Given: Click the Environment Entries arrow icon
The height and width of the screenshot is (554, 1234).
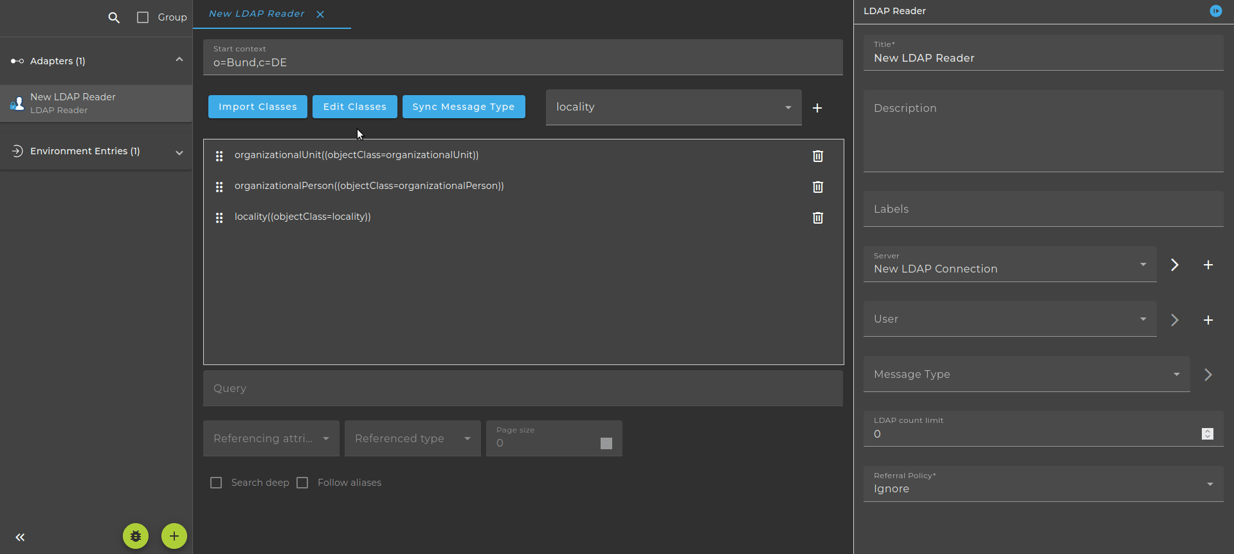Looking at the screenshot, I should point(17,151).
